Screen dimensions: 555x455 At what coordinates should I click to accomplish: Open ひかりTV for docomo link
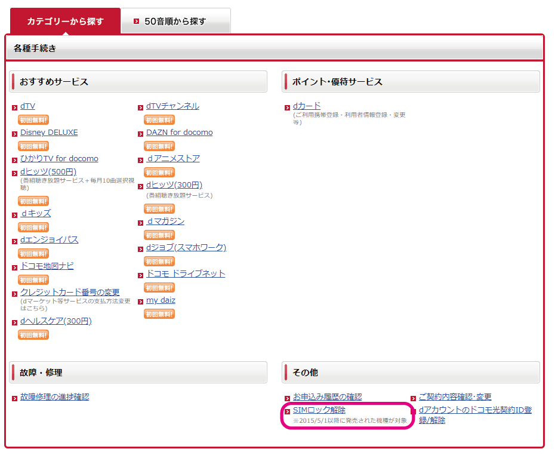(59, 159)
